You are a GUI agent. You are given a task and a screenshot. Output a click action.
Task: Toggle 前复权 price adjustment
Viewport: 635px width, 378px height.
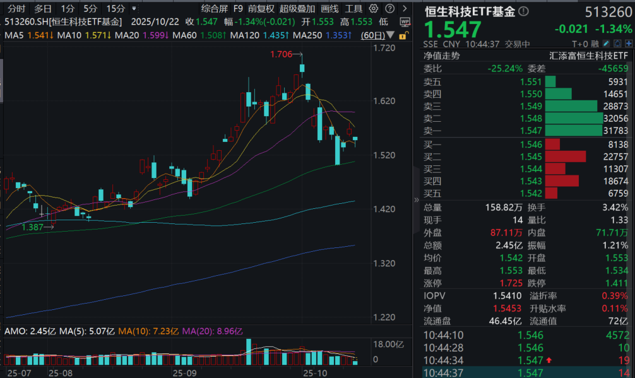tap(261, 9)
